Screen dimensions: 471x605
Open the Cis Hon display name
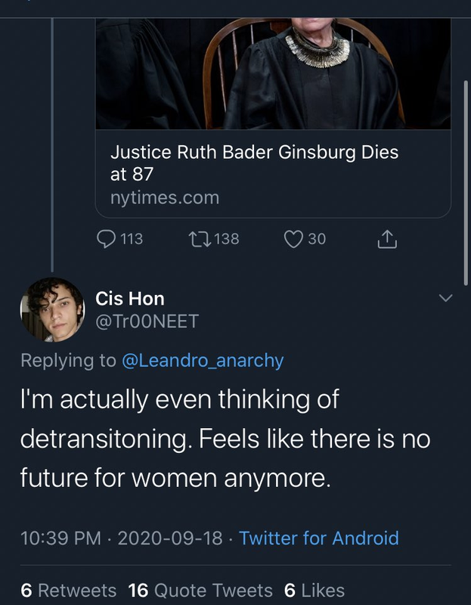tap(130, 299)
